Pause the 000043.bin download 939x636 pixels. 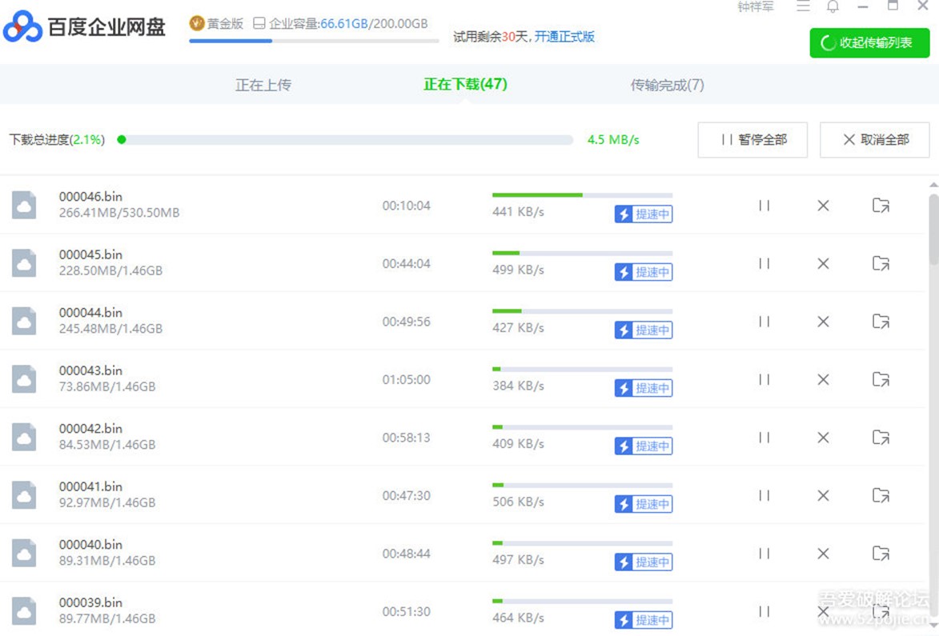point(764,380)
